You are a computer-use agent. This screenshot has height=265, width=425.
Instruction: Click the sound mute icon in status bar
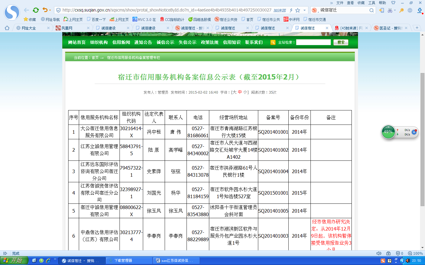[379, 253]
